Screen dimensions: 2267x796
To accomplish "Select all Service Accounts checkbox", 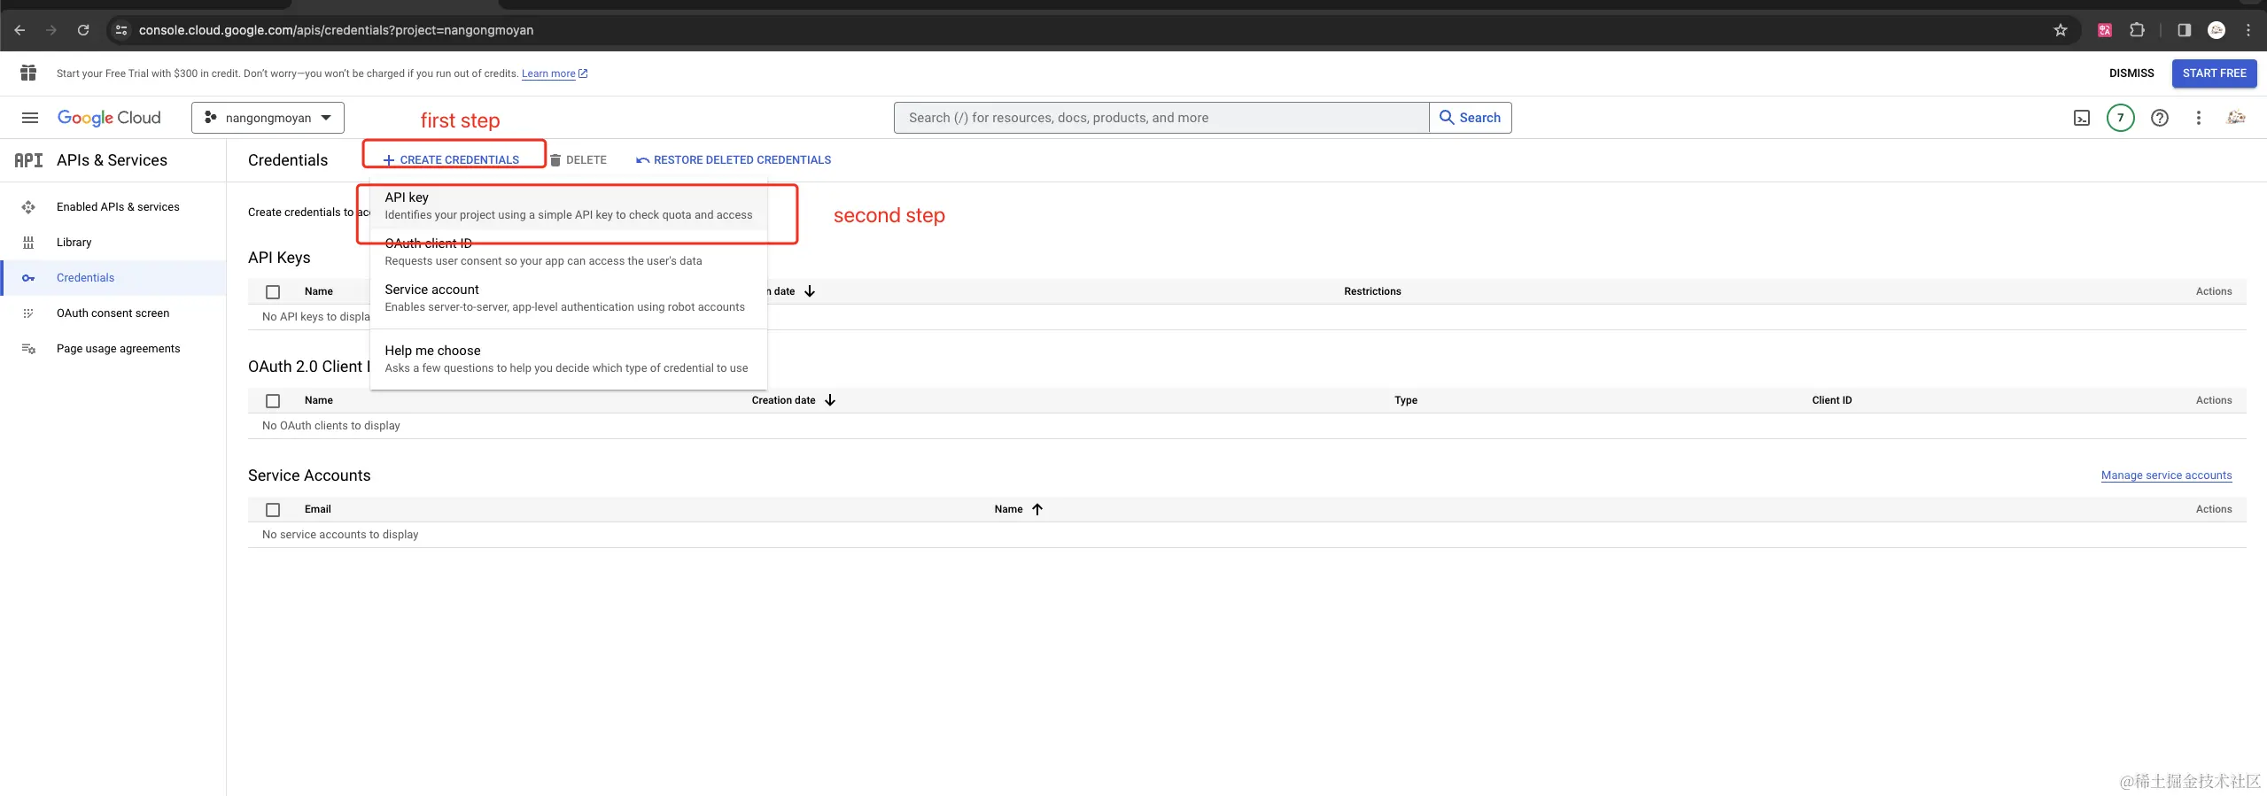I will (x=273, y=510).
